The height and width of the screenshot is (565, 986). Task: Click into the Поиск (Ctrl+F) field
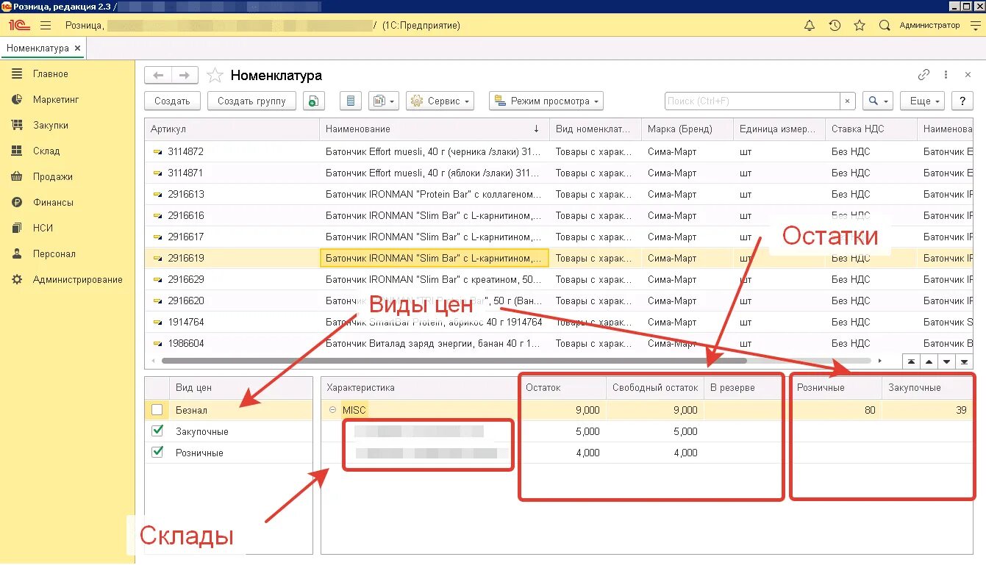pos(752,101)
